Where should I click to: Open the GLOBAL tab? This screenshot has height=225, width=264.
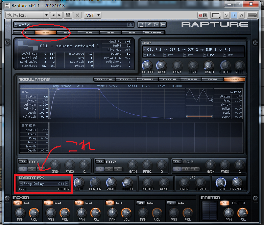point(154,32)
